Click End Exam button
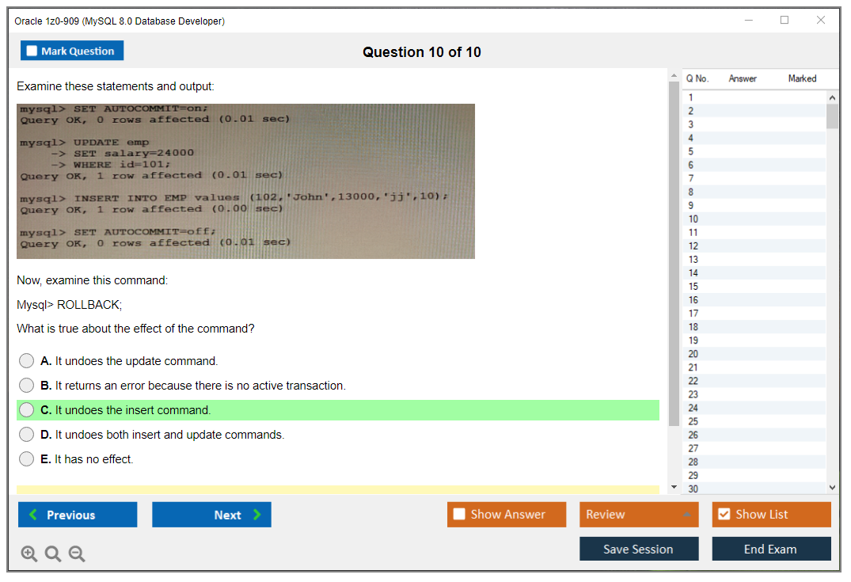 (771, 549)
